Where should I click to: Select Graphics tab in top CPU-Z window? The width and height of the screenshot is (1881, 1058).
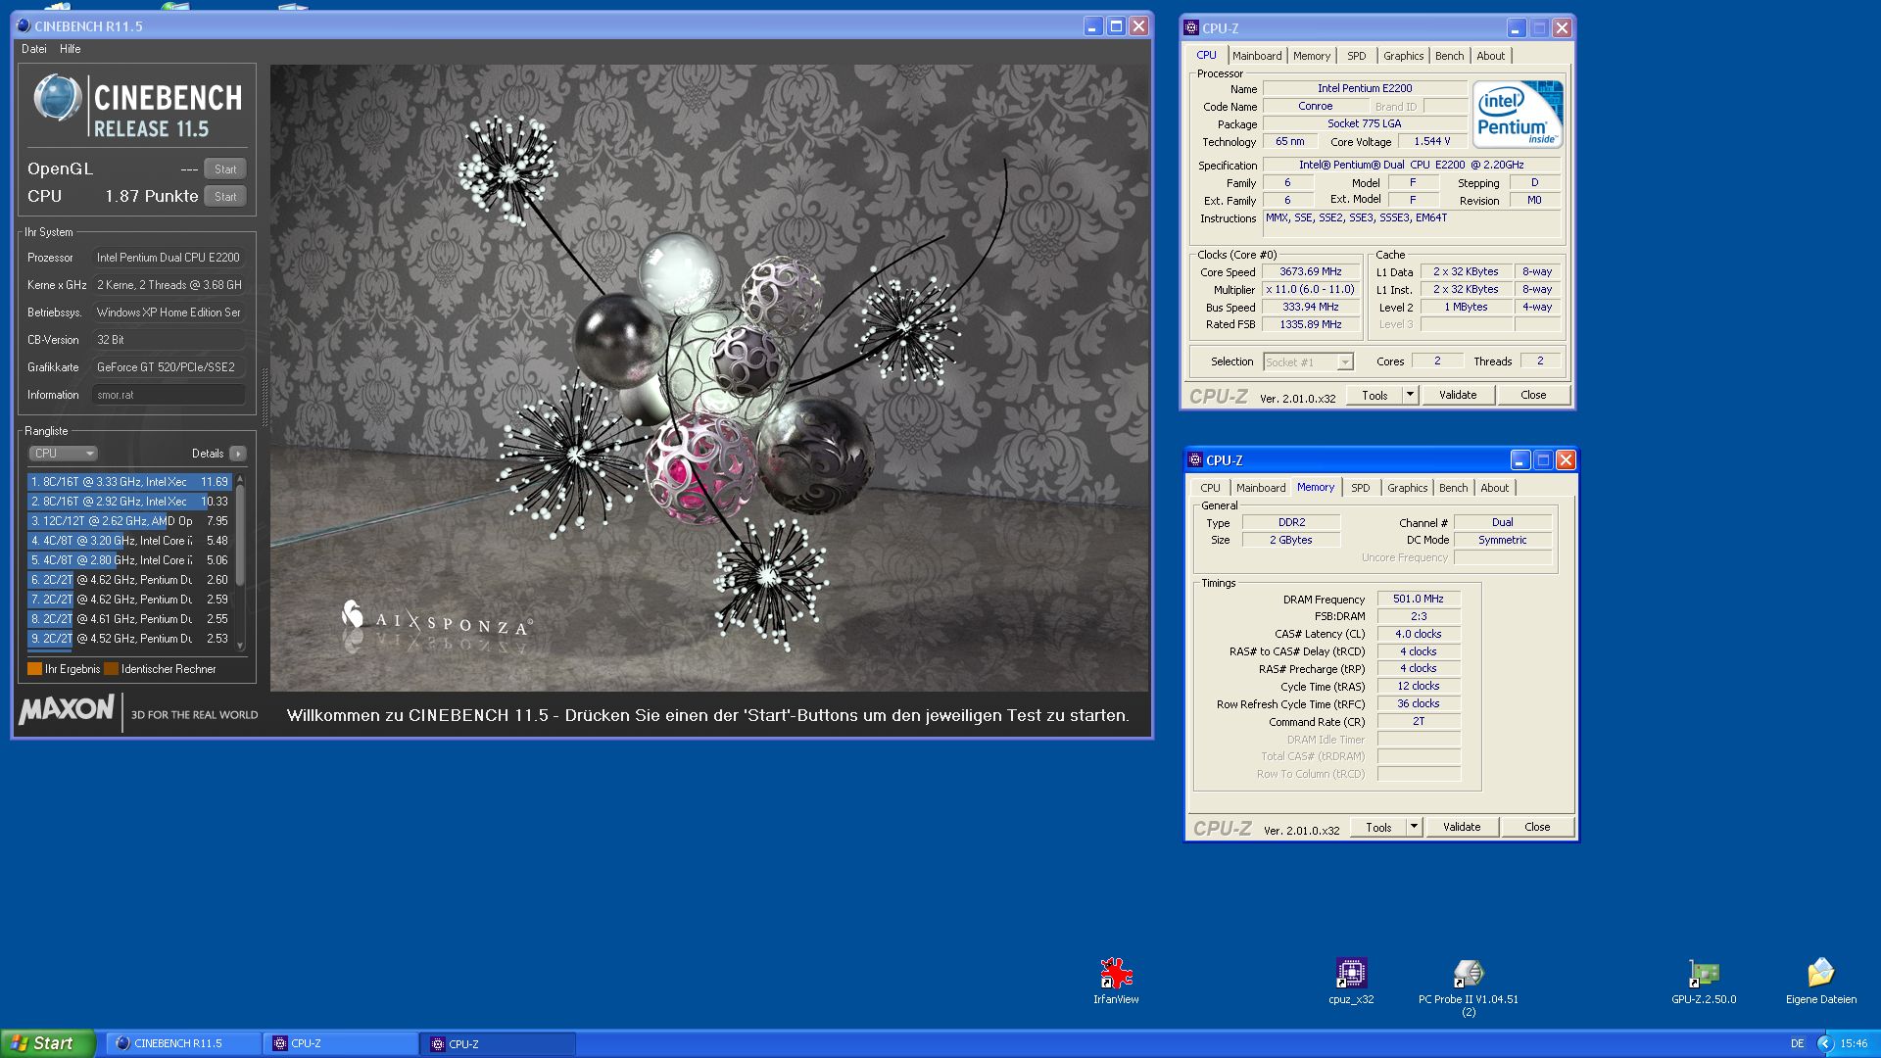(x=1403, y=56)
